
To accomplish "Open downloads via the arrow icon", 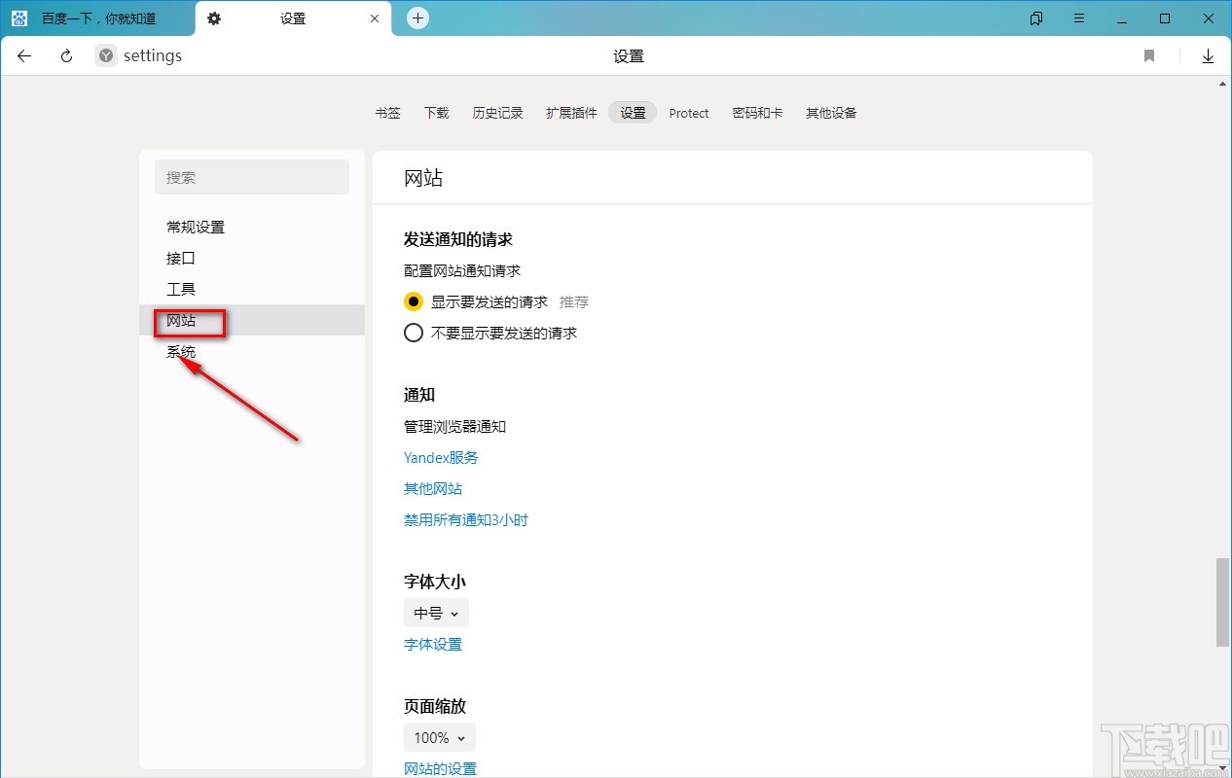I will click(1208, 55).
